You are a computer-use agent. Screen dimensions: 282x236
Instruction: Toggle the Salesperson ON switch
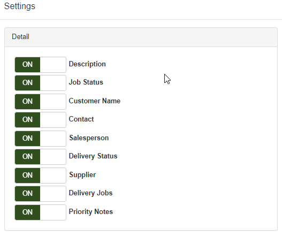tap(41, 139)
